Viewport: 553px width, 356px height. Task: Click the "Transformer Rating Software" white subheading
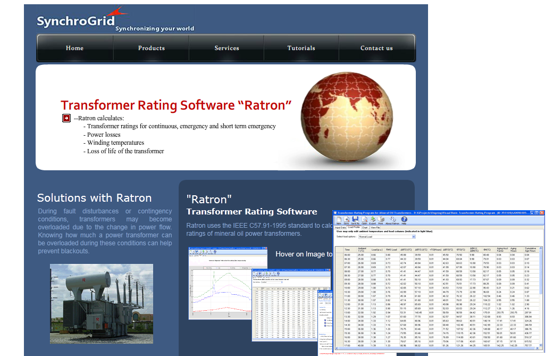(x=252, y=212)
